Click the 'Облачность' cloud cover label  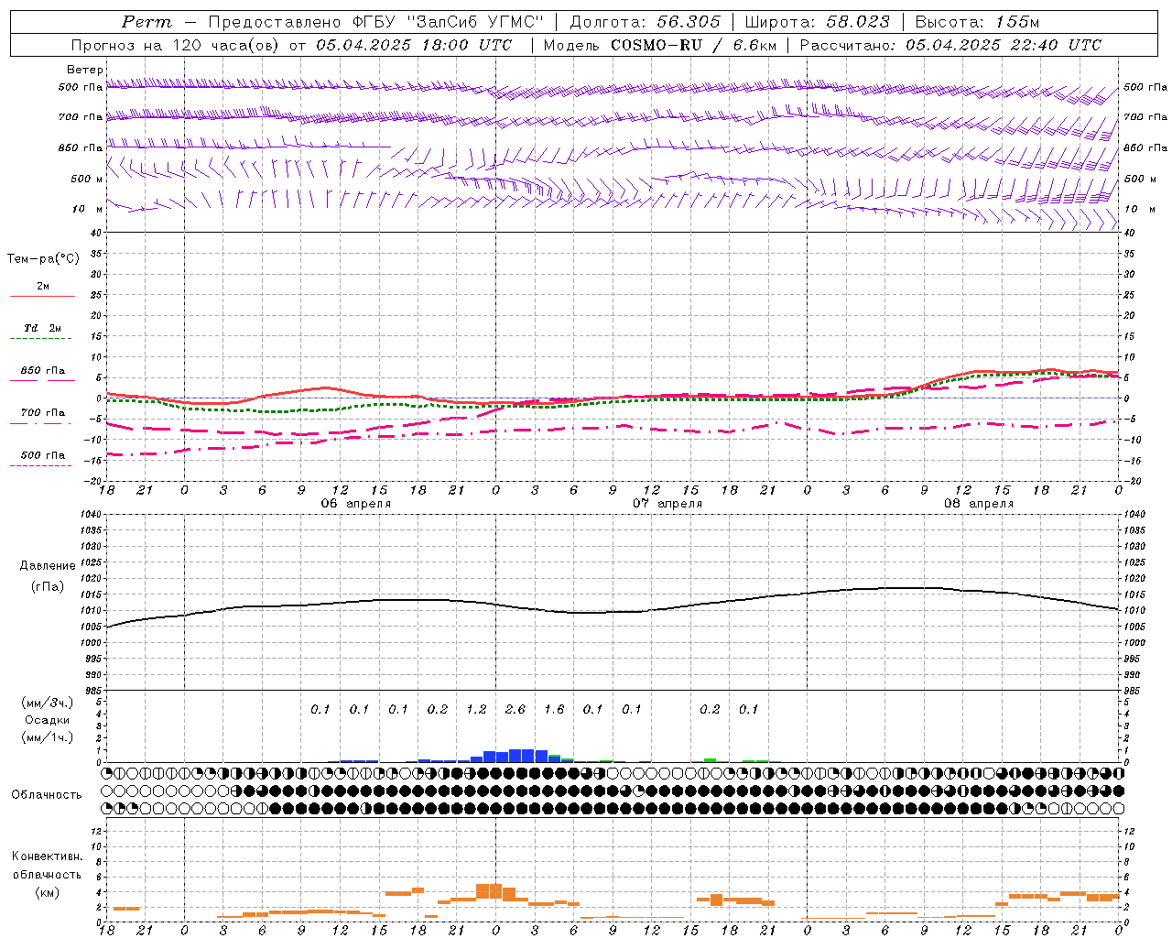click(47, 795)
